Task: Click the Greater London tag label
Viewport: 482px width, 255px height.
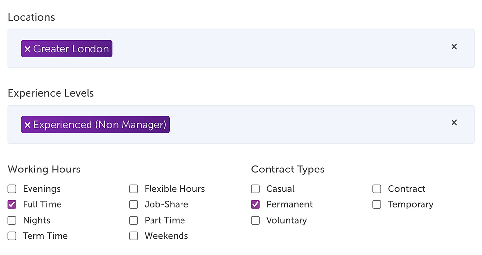Action: tap(71, 49)
